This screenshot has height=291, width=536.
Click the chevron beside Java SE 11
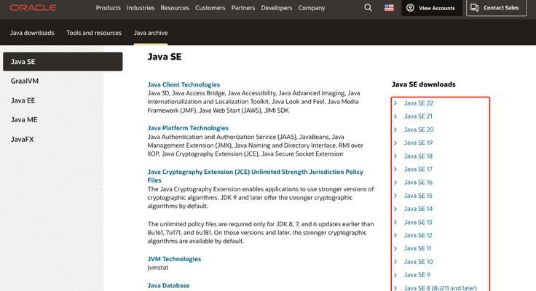point(395,248)
